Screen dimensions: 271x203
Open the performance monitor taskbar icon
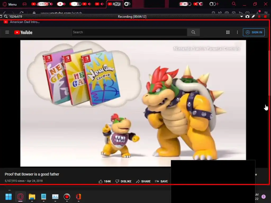click(55, 197)
